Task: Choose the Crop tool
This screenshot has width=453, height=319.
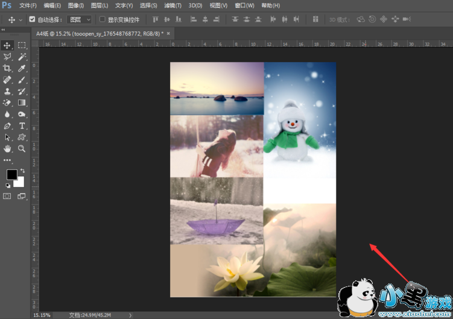Action: point(8,68)
